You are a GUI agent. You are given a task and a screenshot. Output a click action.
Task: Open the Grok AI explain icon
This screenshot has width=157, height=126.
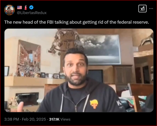click(x=143, y=8)
